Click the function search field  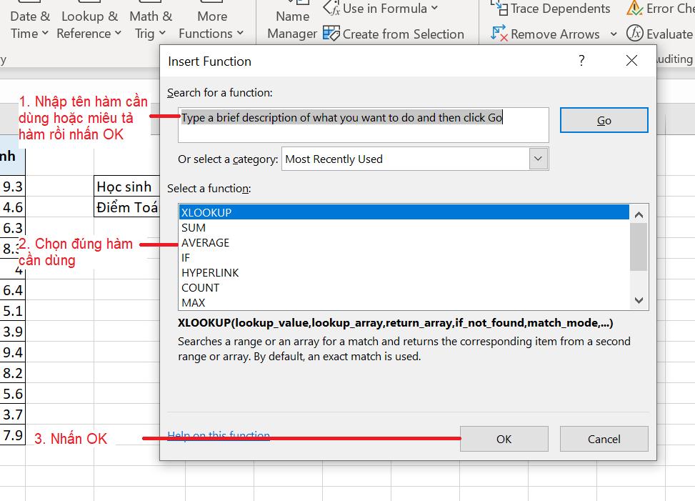[363, 123]
